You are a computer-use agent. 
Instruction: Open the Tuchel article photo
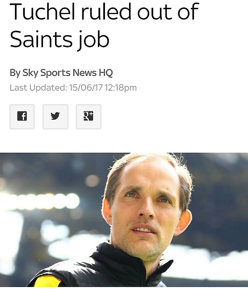pos(124,220)
